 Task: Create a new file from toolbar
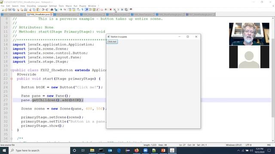(3, 9)
